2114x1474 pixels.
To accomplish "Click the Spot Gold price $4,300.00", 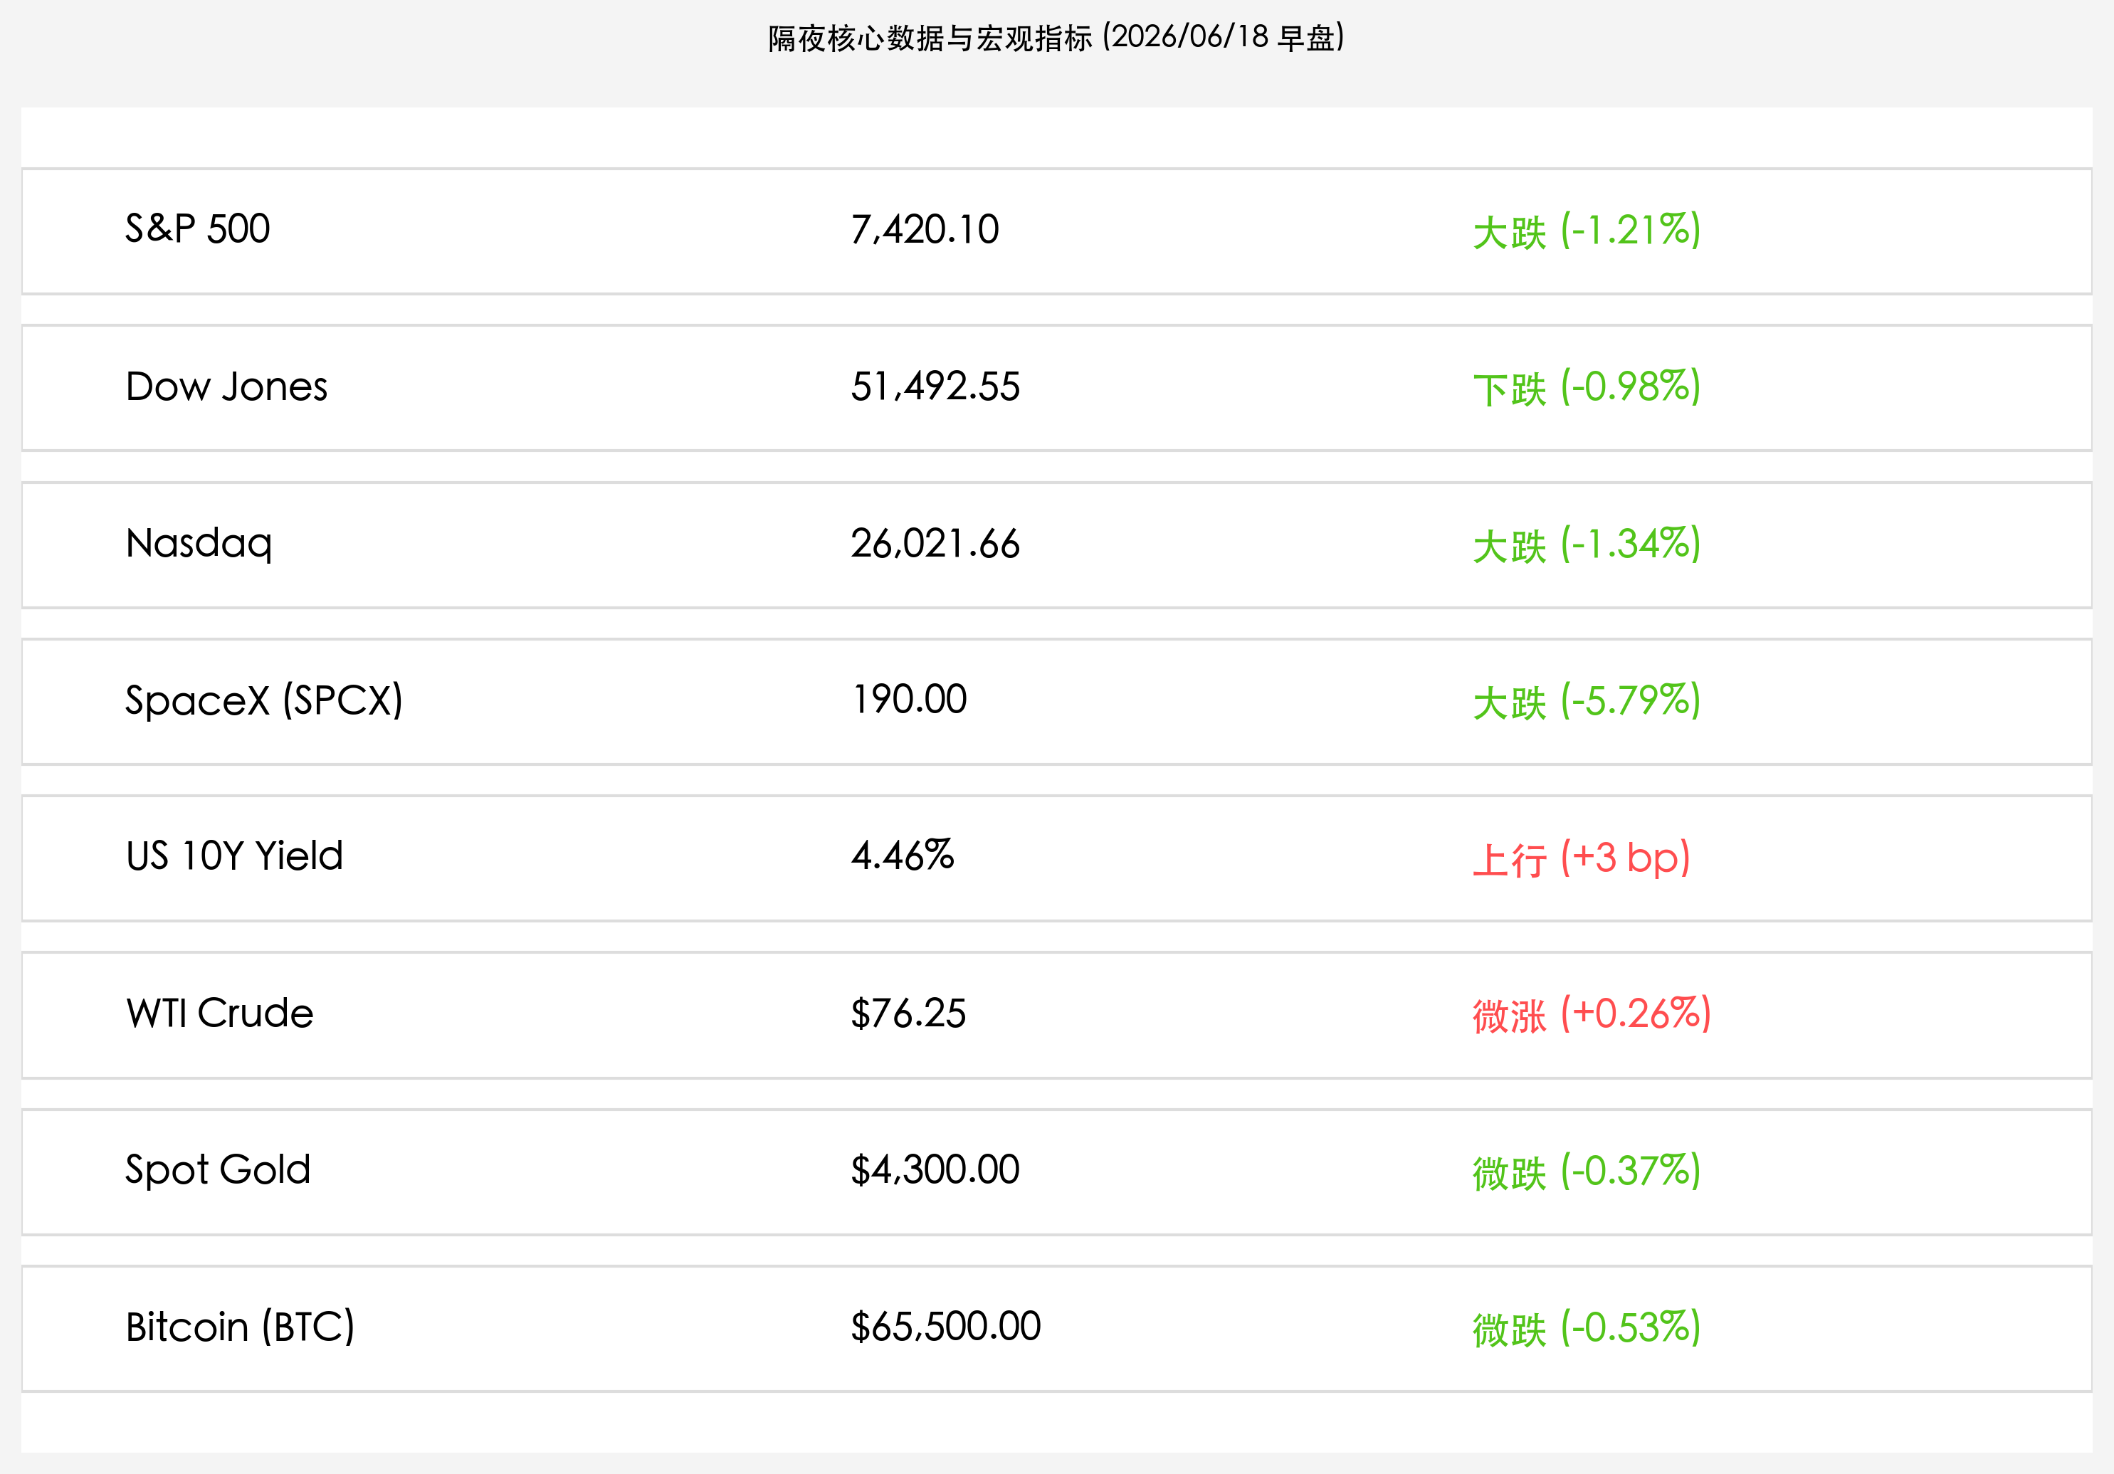I will (x=935, y=1170).
